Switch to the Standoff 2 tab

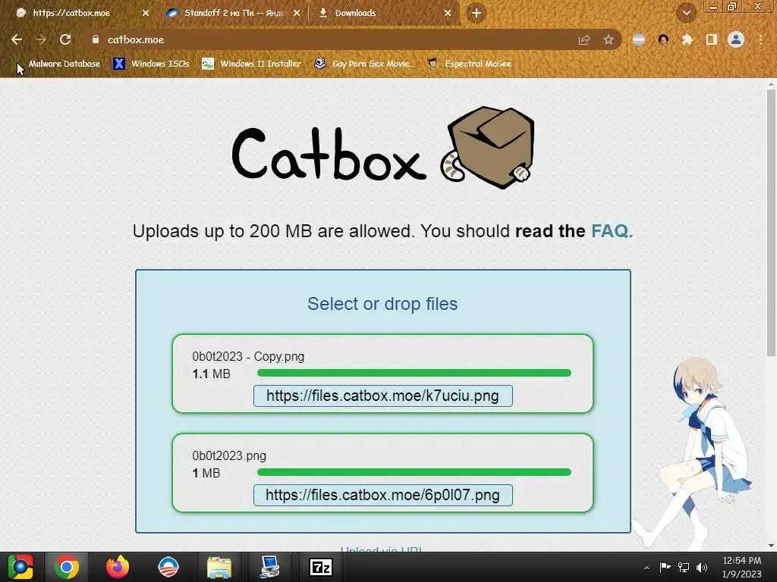click(x=234, y=14)
